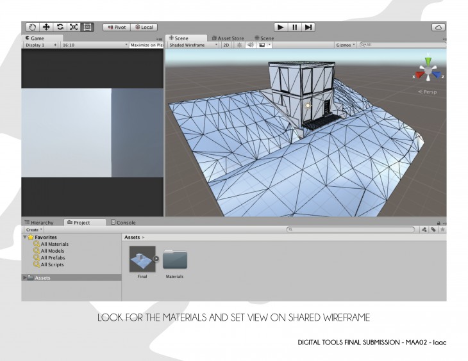Toggle Pivot/Center handle position

tap(117, 27)
